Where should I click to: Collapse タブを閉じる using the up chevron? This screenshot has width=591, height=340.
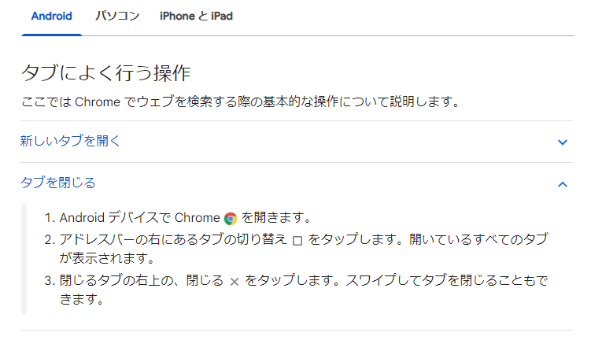click(x=563, y=184)
